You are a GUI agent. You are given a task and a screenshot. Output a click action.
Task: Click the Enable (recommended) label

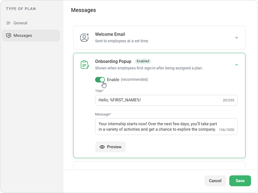click(127, 80)
